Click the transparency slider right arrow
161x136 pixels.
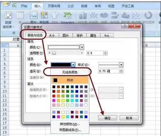click(x=82, y=53)
